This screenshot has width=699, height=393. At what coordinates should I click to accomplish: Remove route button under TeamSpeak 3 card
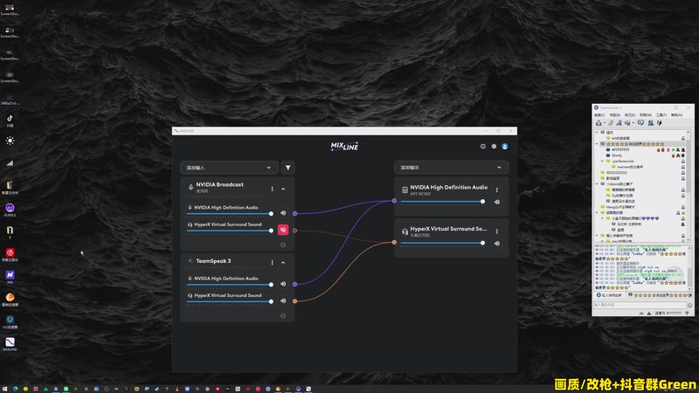283,315
